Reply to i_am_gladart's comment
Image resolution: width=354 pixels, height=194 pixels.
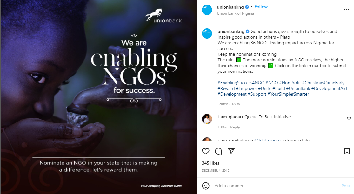point(235,127)
